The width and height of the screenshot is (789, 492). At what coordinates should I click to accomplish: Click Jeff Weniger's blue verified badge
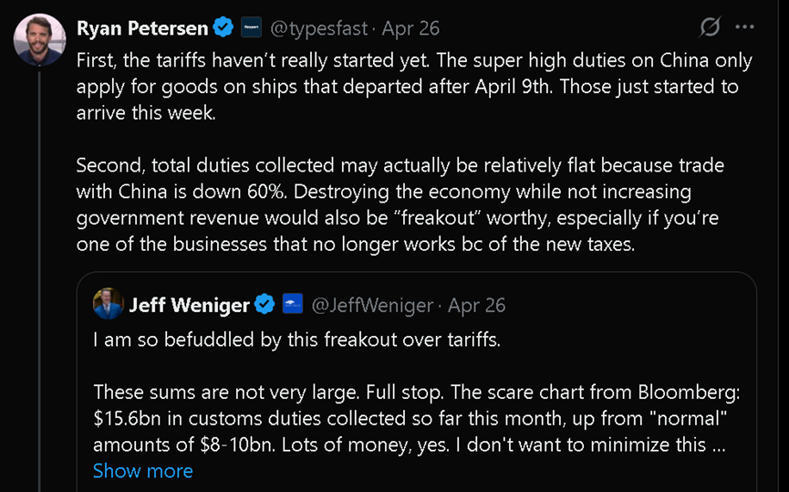pos(265,304)
